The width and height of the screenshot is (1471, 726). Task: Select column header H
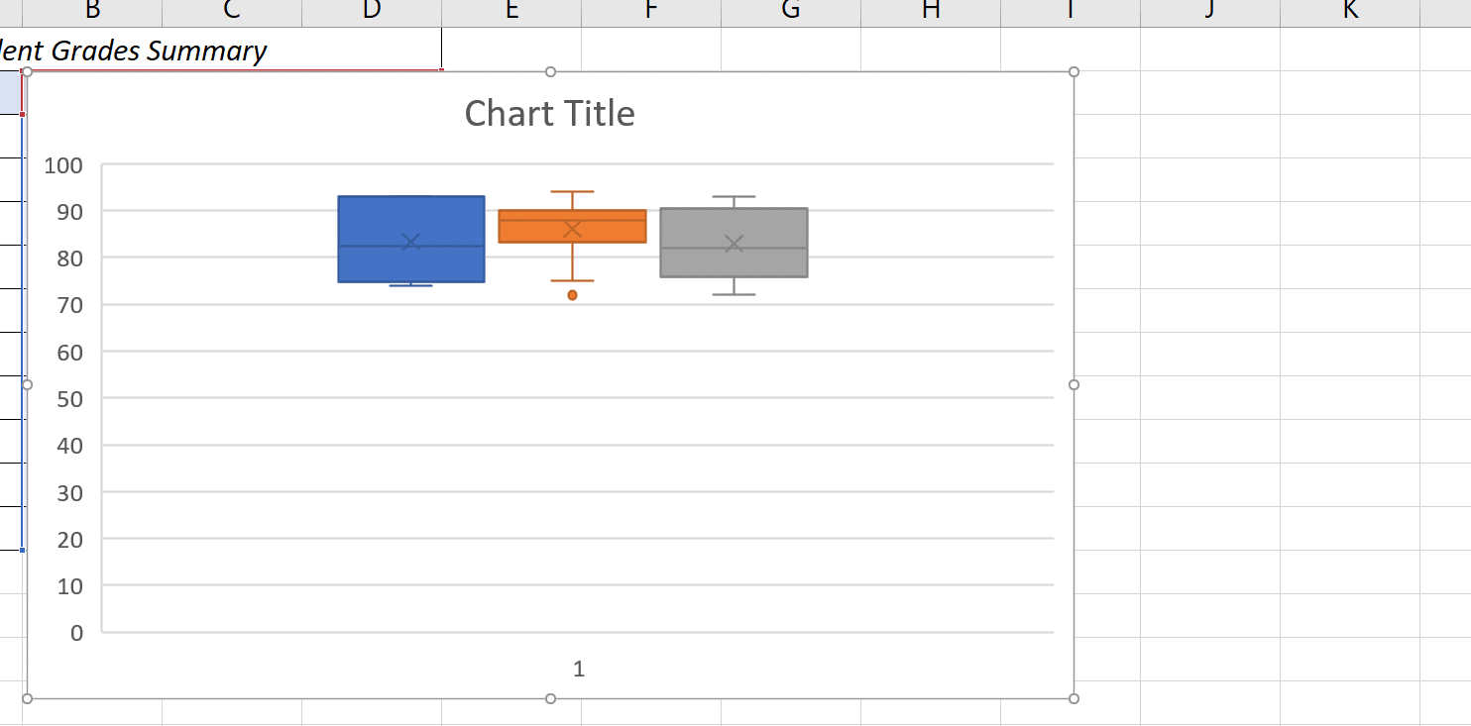(x=929, y=10)
